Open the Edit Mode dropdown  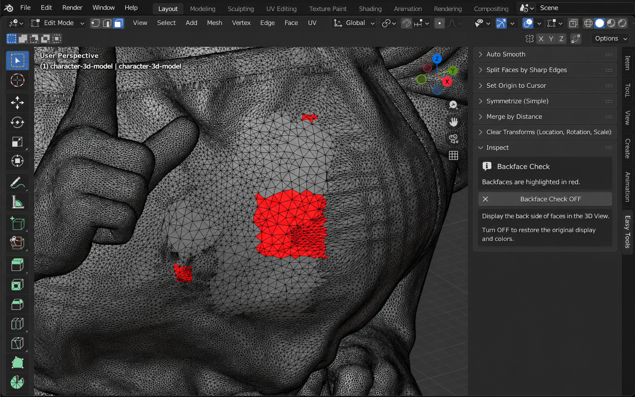coord(58,23)
